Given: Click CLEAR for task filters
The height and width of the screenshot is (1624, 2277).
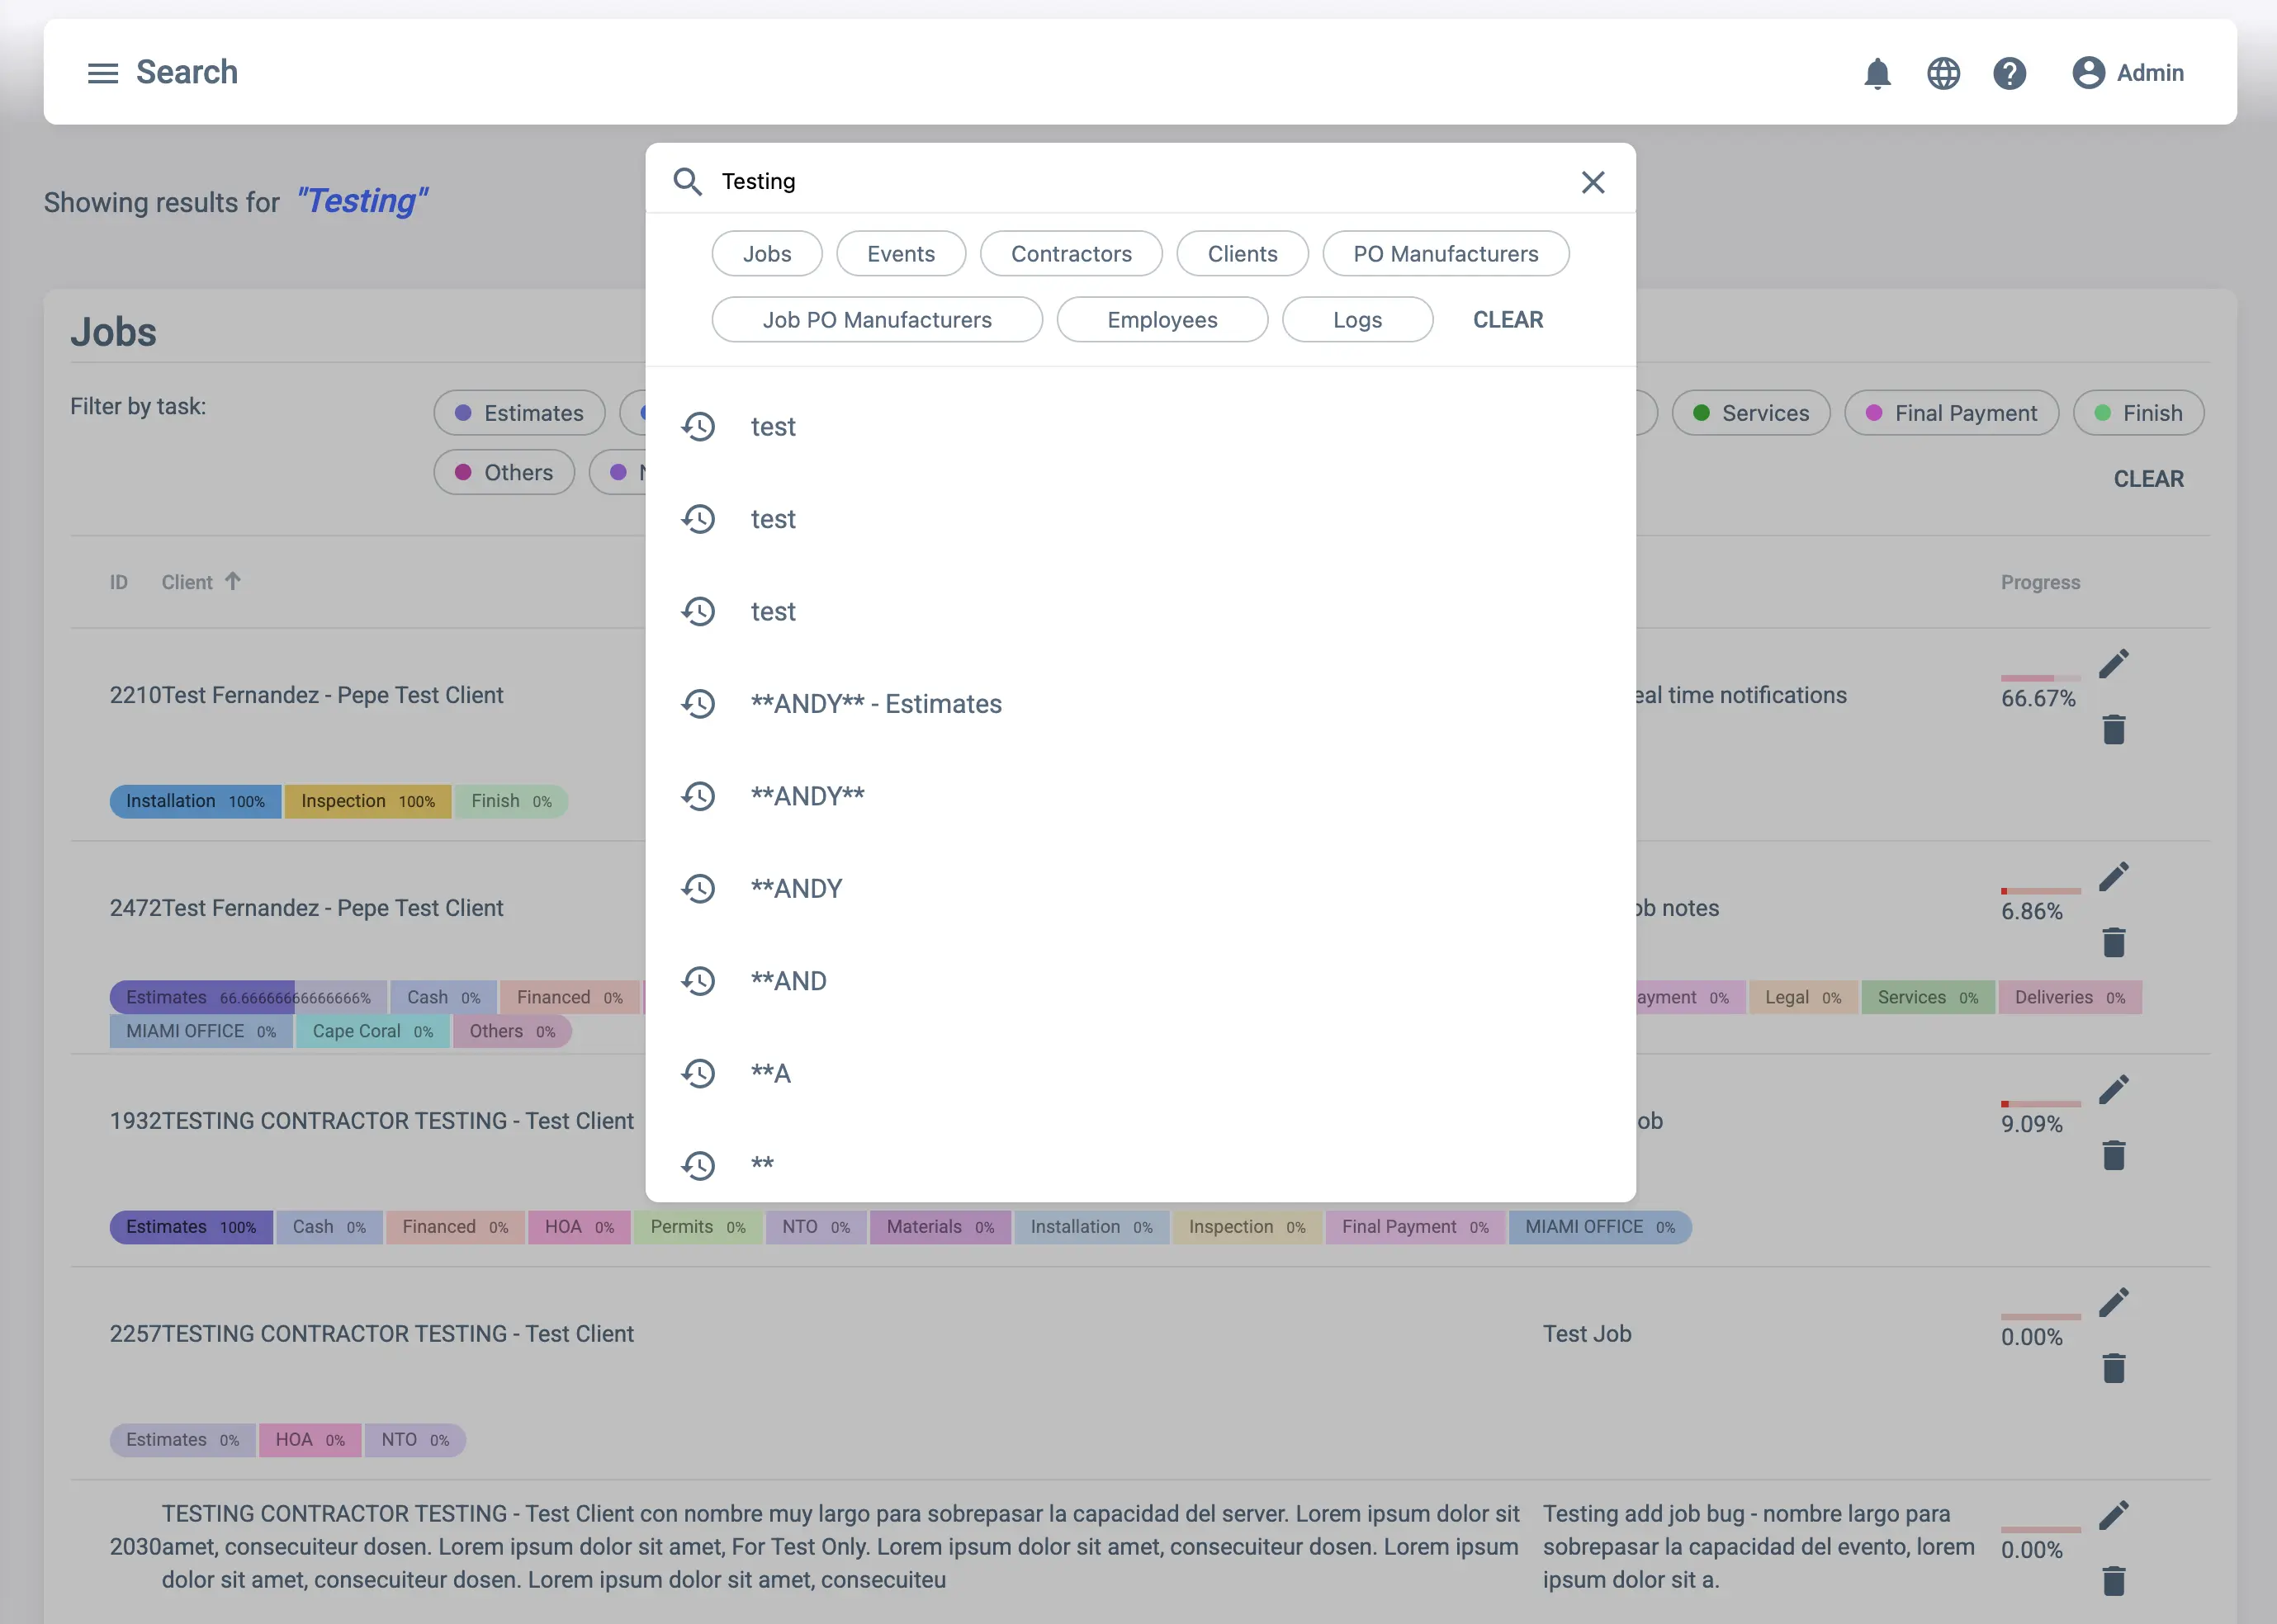Looking at the screenshot, I should click(2148, 479).
